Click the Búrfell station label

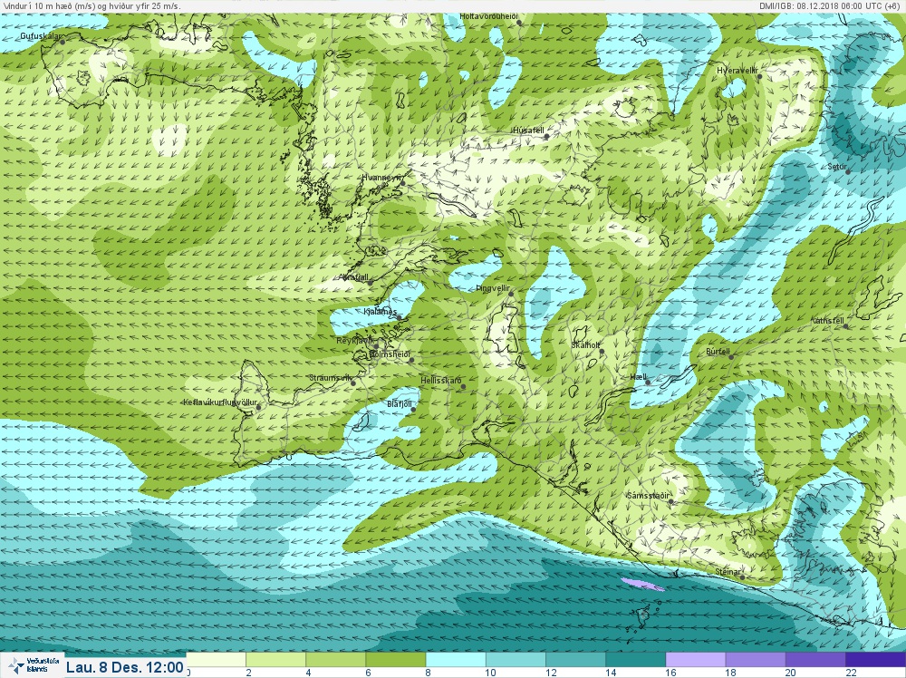coord(718,352)
